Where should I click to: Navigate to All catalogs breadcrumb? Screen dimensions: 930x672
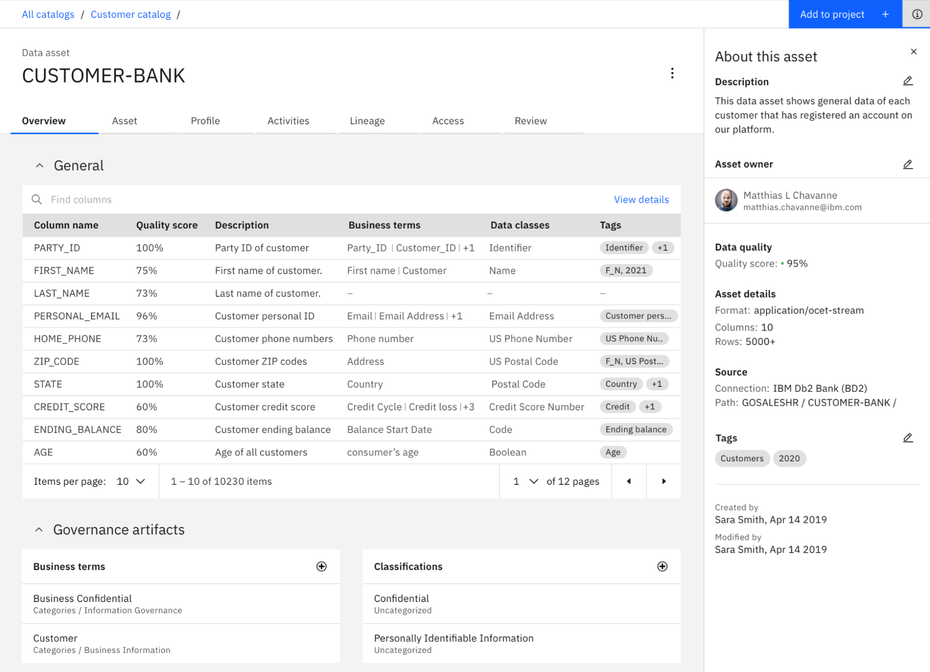[x=48, y=14]
